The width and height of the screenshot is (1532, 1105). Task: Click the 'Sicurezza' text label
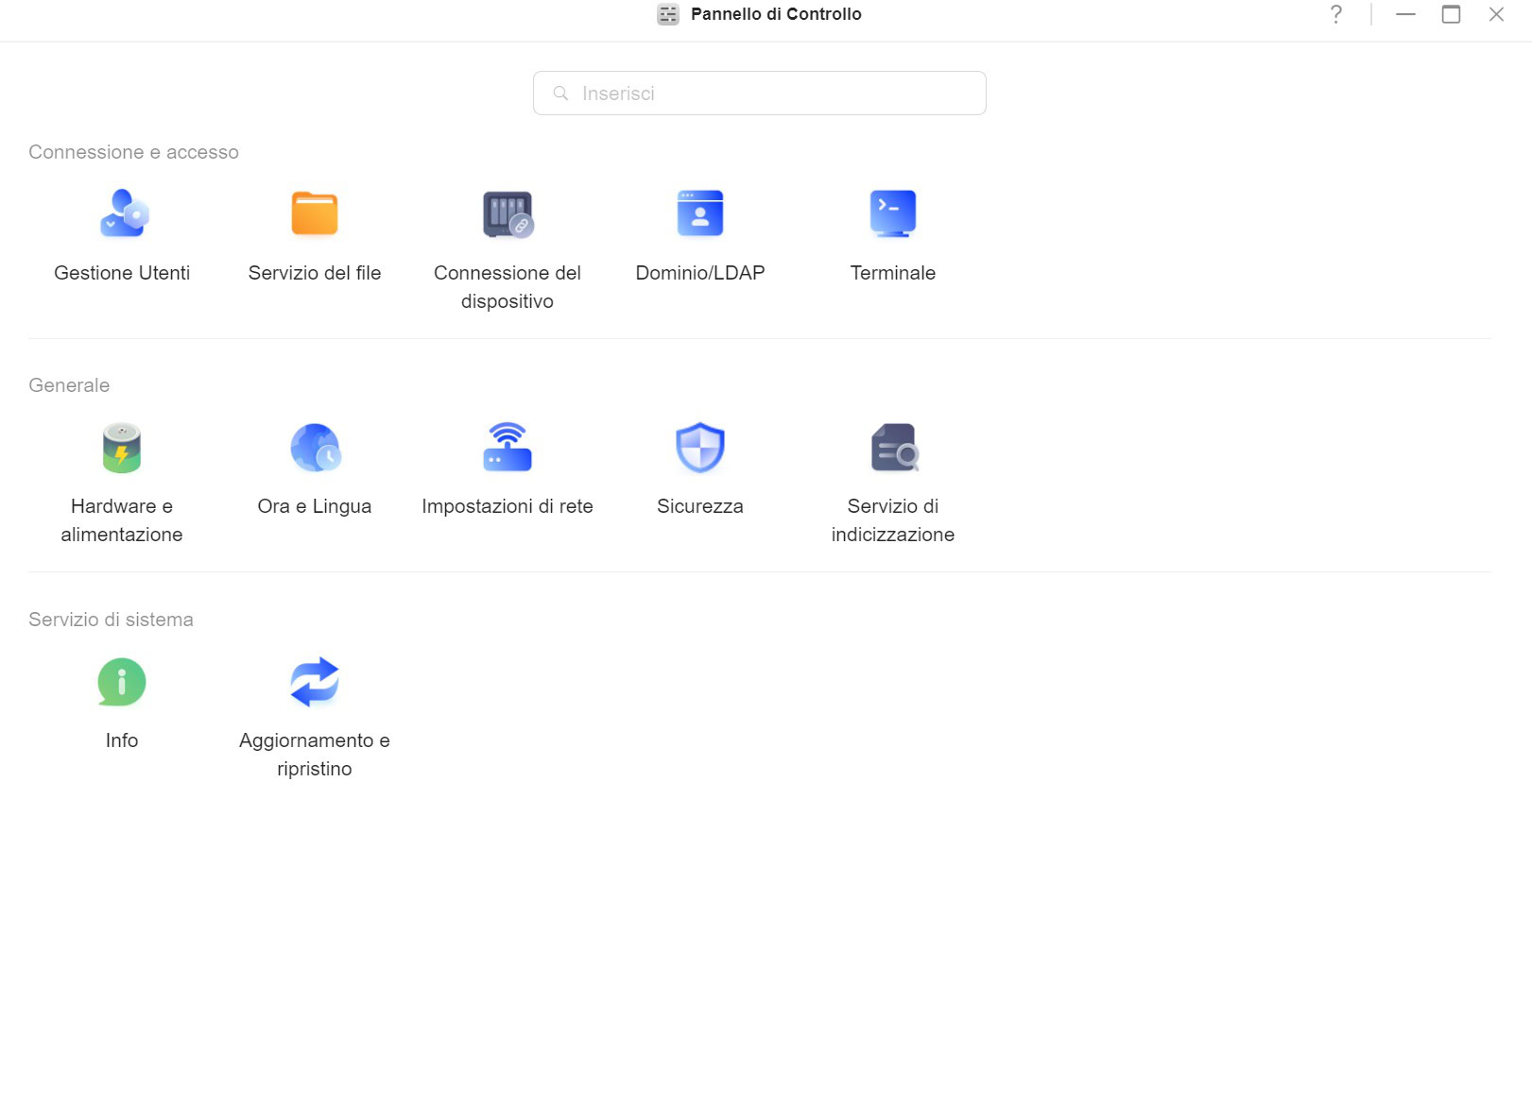coord(700,506)
